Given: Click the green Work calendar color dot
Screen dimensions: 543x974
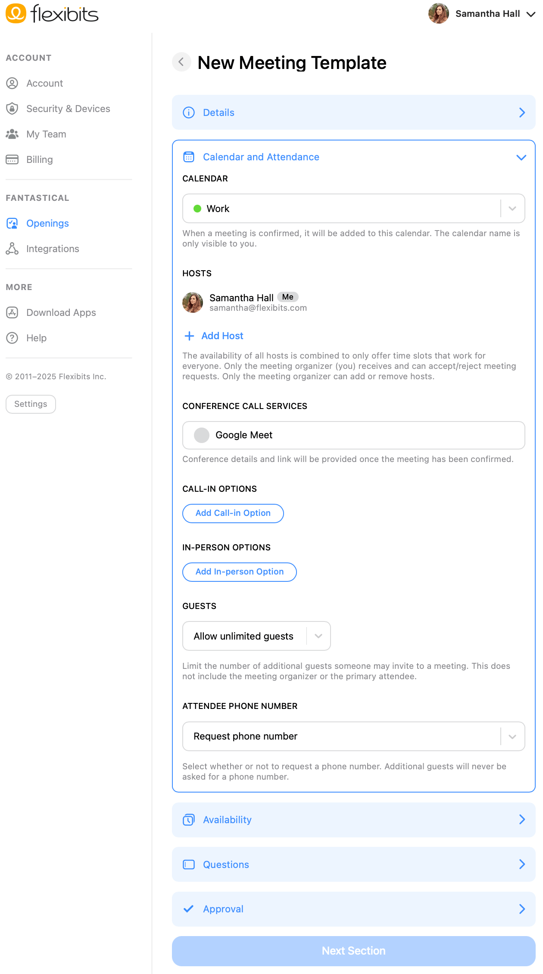Looking at the screenshot, I should [x=197, y=209].
